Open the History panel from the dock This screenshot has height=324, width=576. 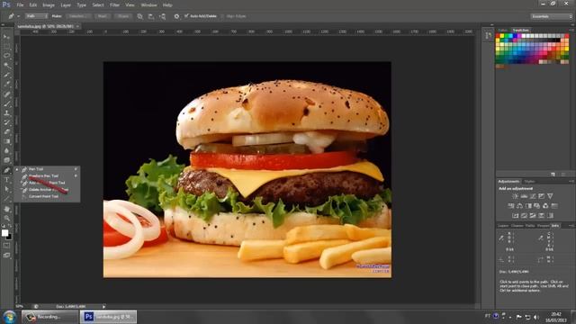tap(488, 36)
